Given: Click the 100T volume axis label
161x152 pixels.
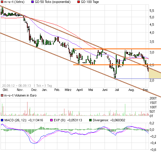Looking at the screenshot, I should (153, 107).
